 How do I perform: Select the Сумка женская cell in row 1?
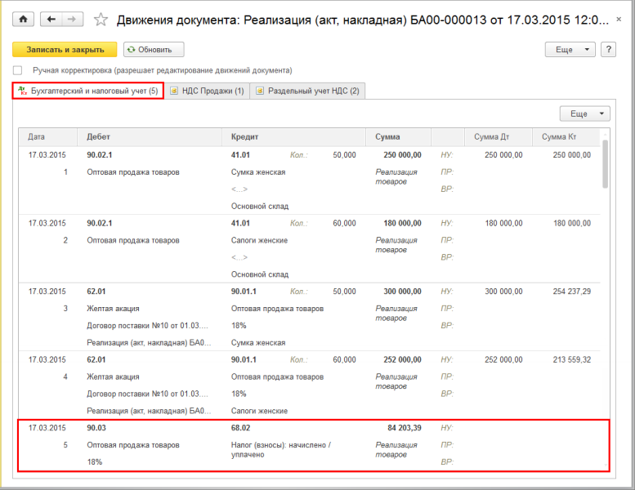[258, 172]
